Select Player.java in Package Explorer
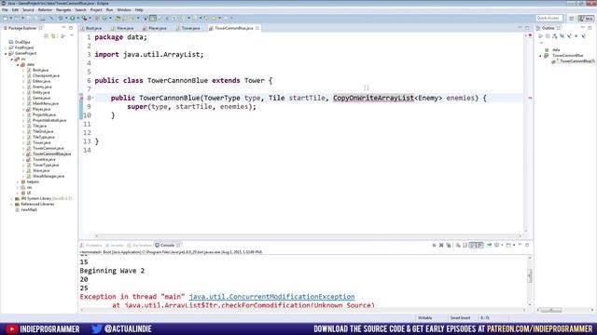 pyautogui.click(x=41, y=109)
